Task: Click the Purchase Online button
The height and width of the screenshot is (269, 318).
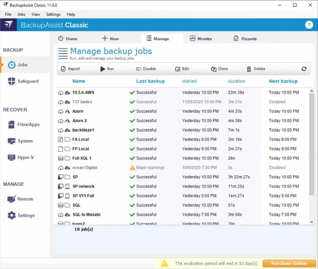Action: click(289, 263)
